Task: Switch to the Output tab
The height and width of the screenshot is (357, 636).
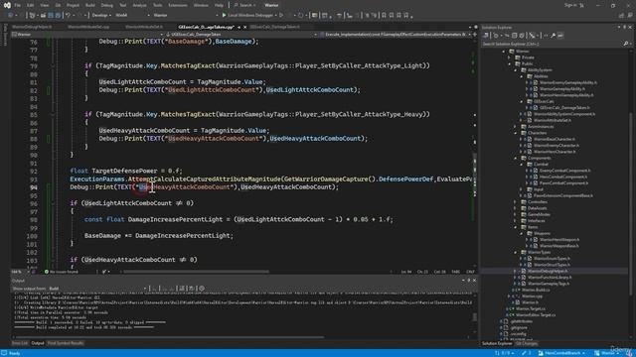Action: [x=38, y=343]
